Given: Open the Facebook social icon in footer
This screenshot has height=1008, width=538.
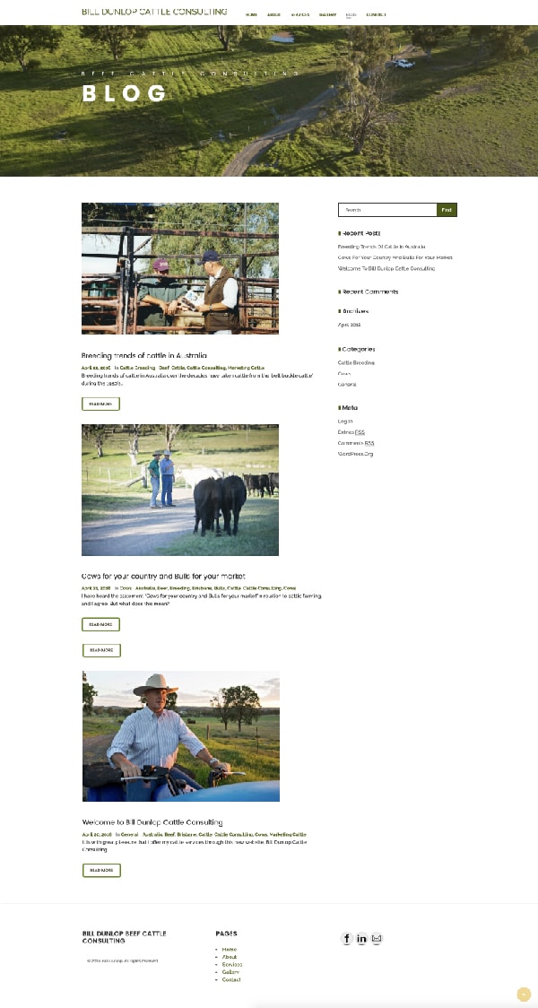Looking at the screenshot, I should pyautogui.click(x=347, y=939).
